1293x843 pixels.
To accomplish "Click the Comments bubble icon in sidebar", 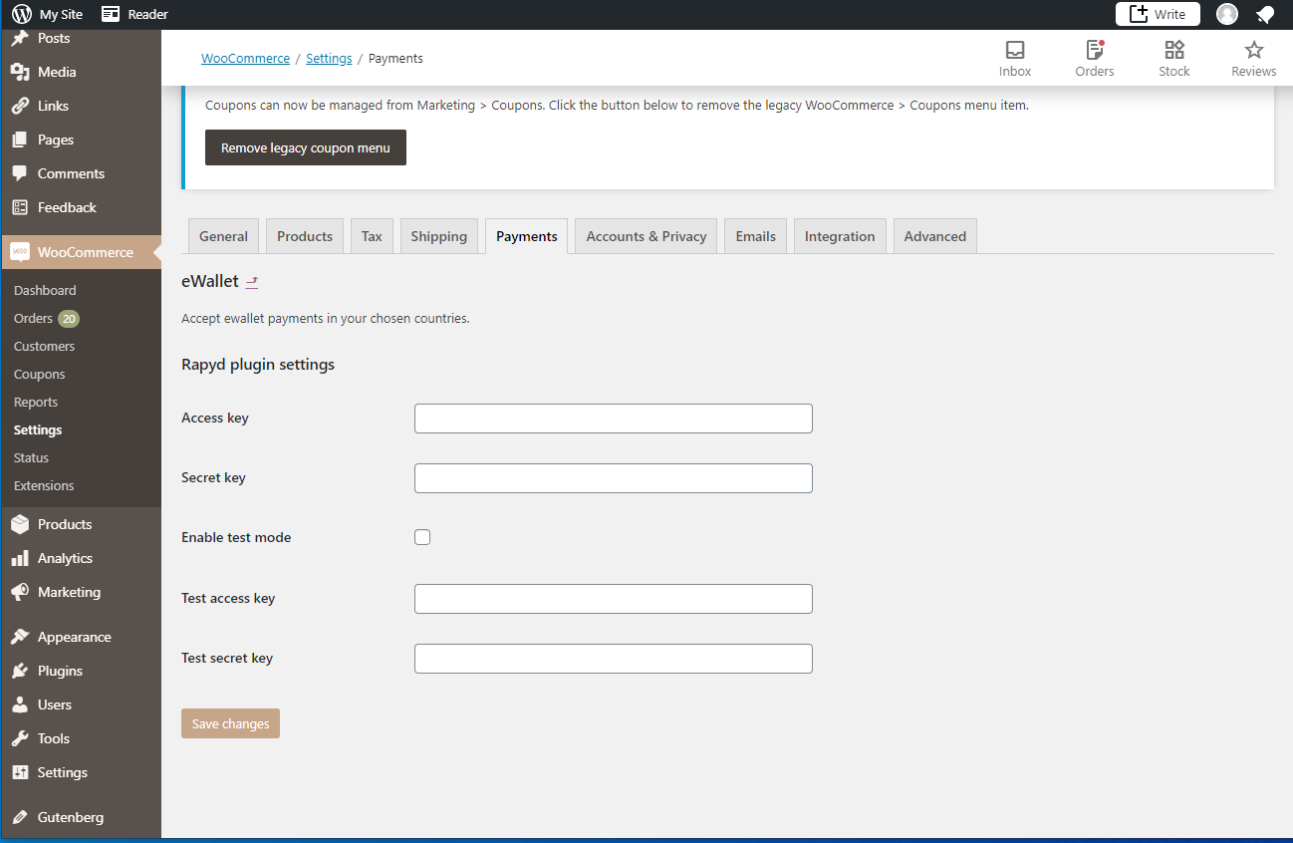I will pos(20,173).
